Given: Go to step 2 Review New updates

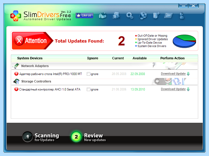Looking at the screenshot, I should coord(88,137).
